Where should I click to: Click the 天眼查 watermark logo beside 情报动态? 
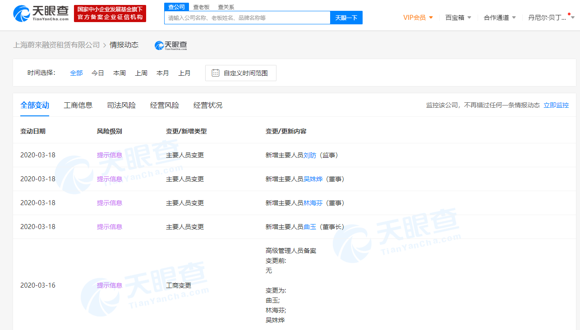(170, 45)
